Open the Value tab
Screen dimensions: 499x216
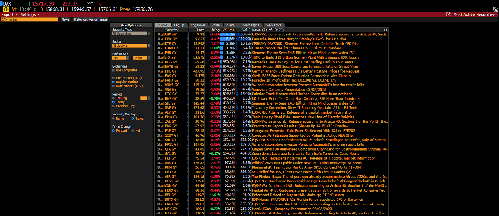216,25
